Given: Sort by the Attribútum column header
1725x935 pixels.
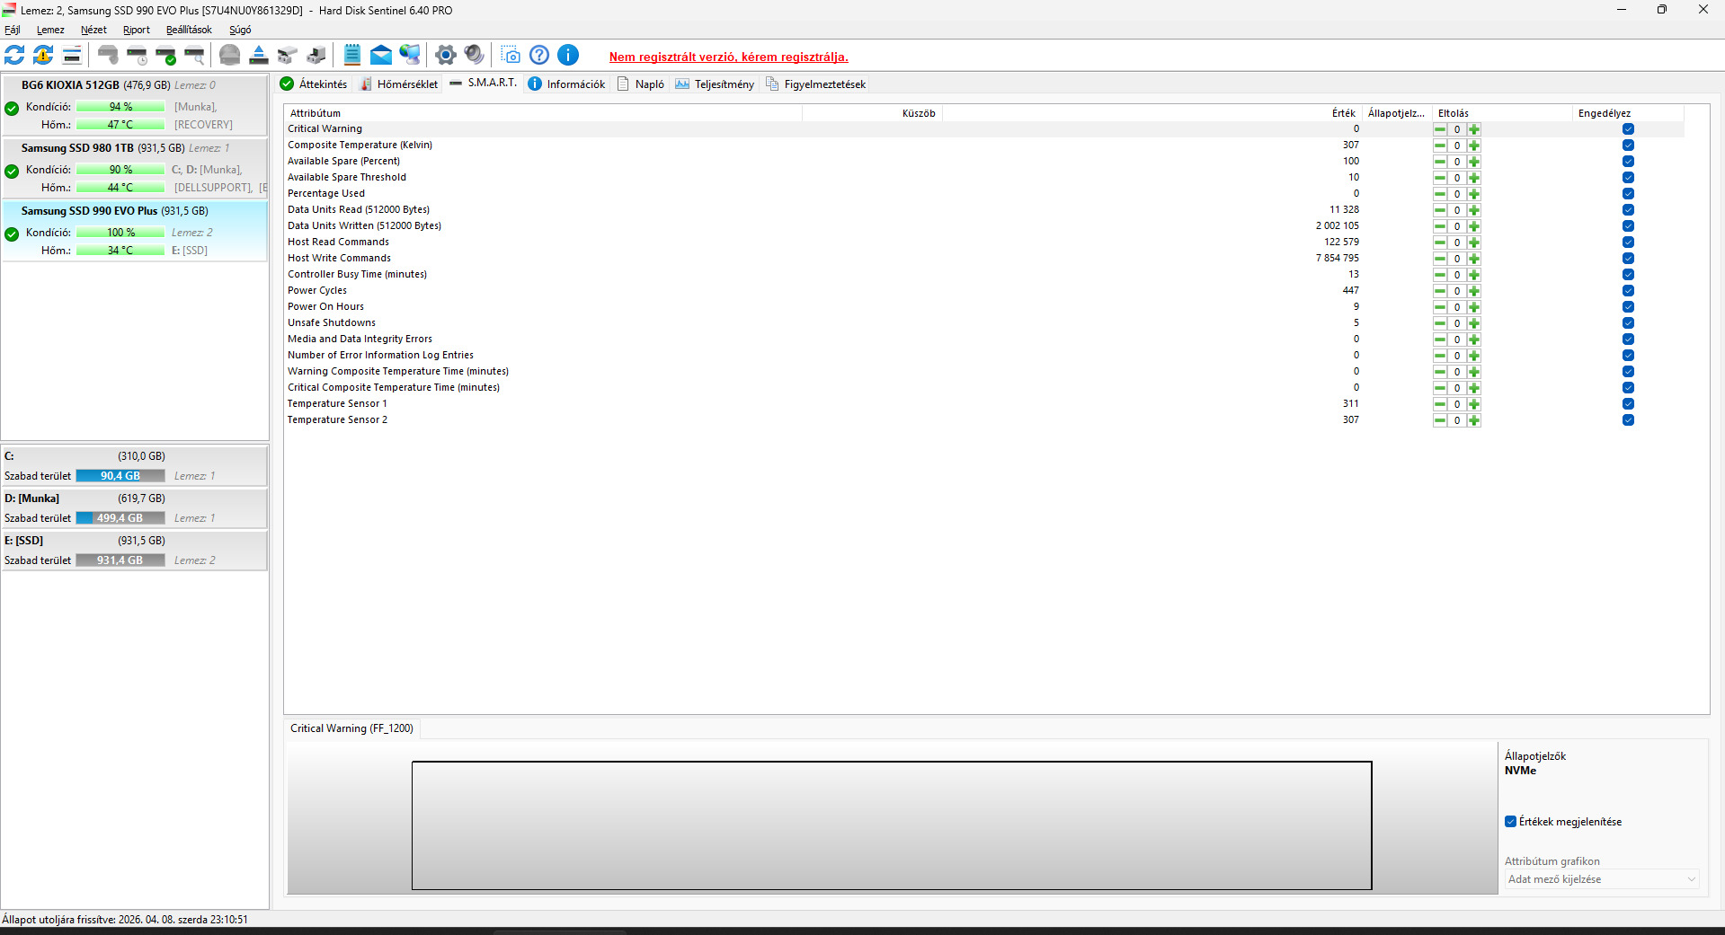Looking at the screenshot, I should (x=543, y=113).
